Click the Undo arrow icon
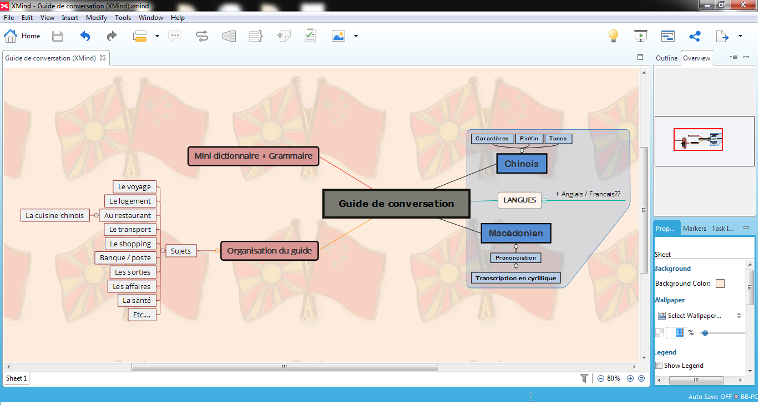This screenshot has height=405, width=759. 84,36
